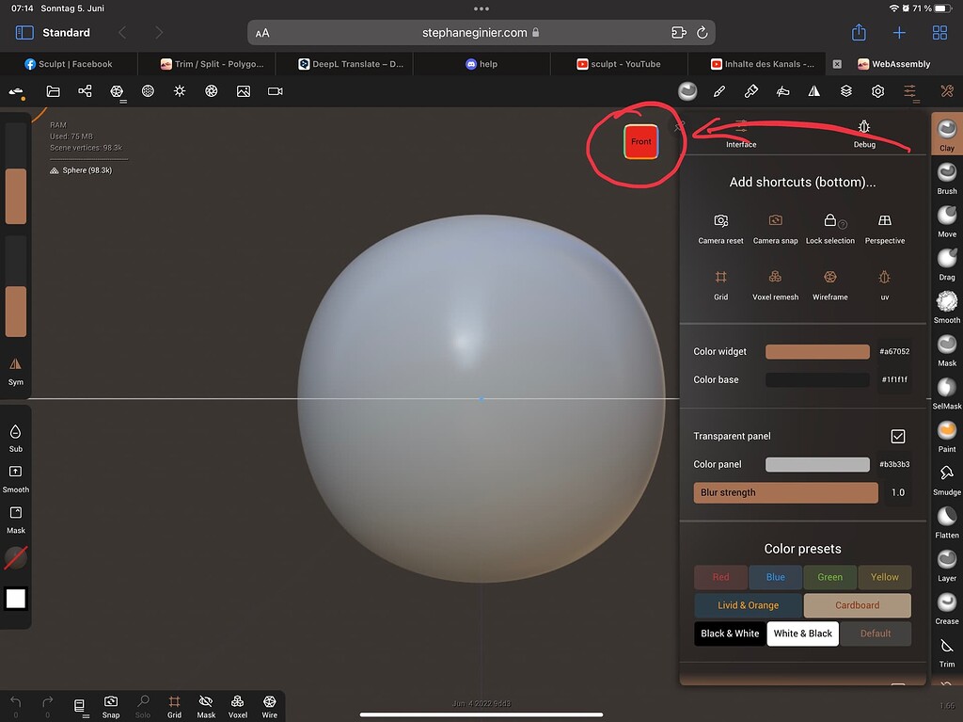The image size is (963, 722).
Task: Open the scene graph icon in the top toolbar
Action: (x=84, y=91)
